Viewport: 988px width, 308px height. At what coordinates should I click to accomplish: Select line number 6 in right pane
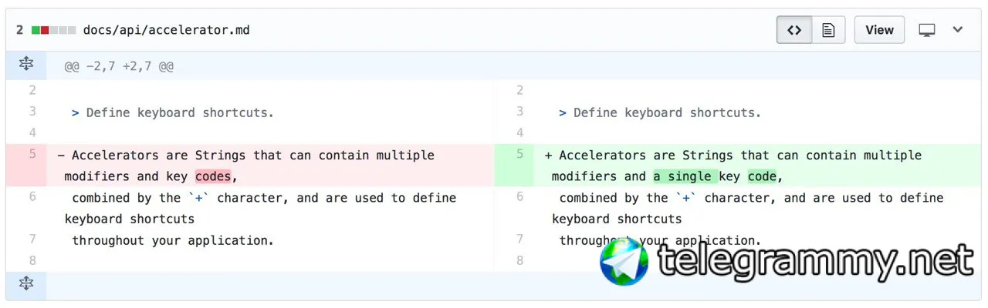(519, 196)
